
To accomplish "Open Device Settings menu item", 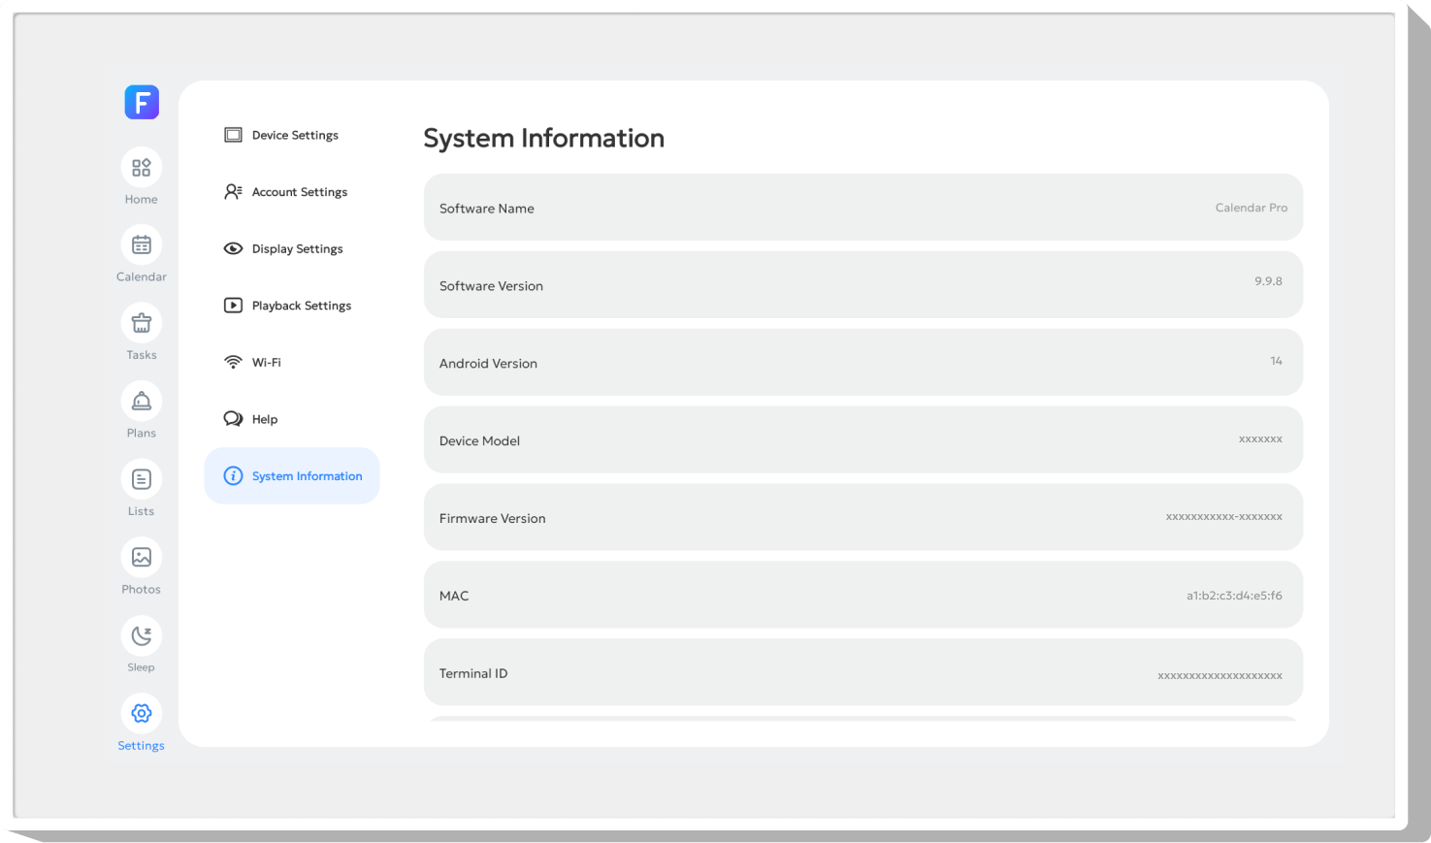I will point(295,135).
